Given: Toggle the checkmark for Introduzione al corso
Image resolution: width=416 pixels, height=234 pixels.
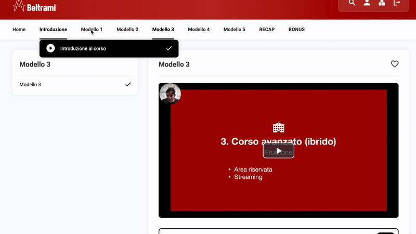Looking at the screenshot, I should 169,48.
